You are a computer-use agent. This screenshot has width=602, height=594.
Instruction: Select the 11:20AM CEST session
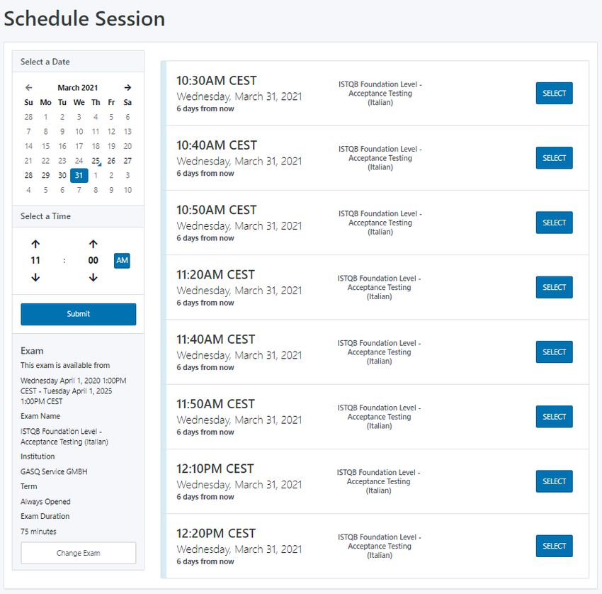coord(554,287)
